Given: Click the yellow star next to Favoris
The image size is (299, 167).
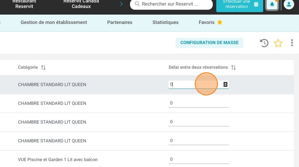Looking at the screenshot, I should pyautogui.click(x=220, y=22).
